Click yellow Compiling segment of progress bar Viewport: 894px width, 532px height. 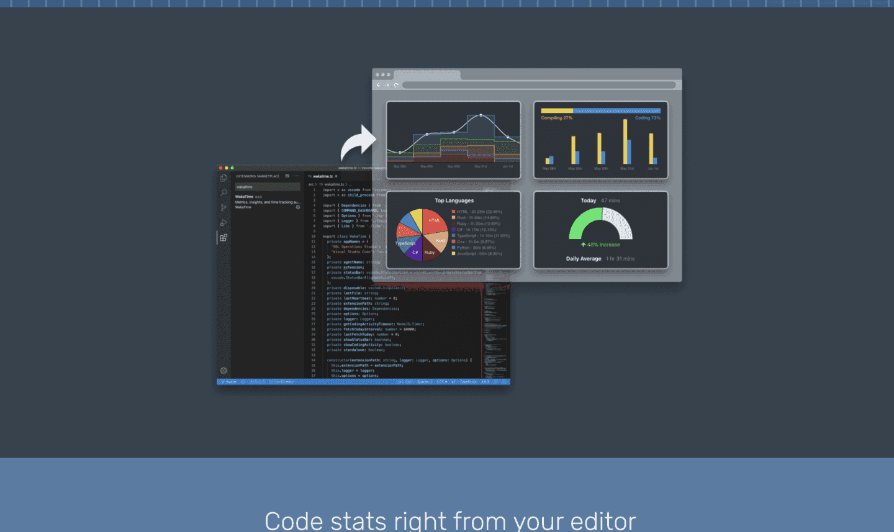tap(557, 110)
